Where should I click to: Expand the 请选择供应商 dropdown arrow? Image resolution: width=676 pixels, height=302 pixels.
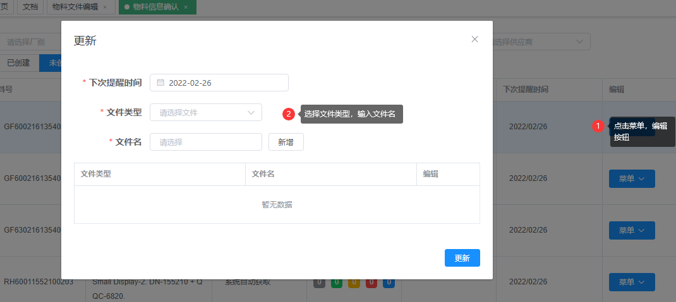579,42
